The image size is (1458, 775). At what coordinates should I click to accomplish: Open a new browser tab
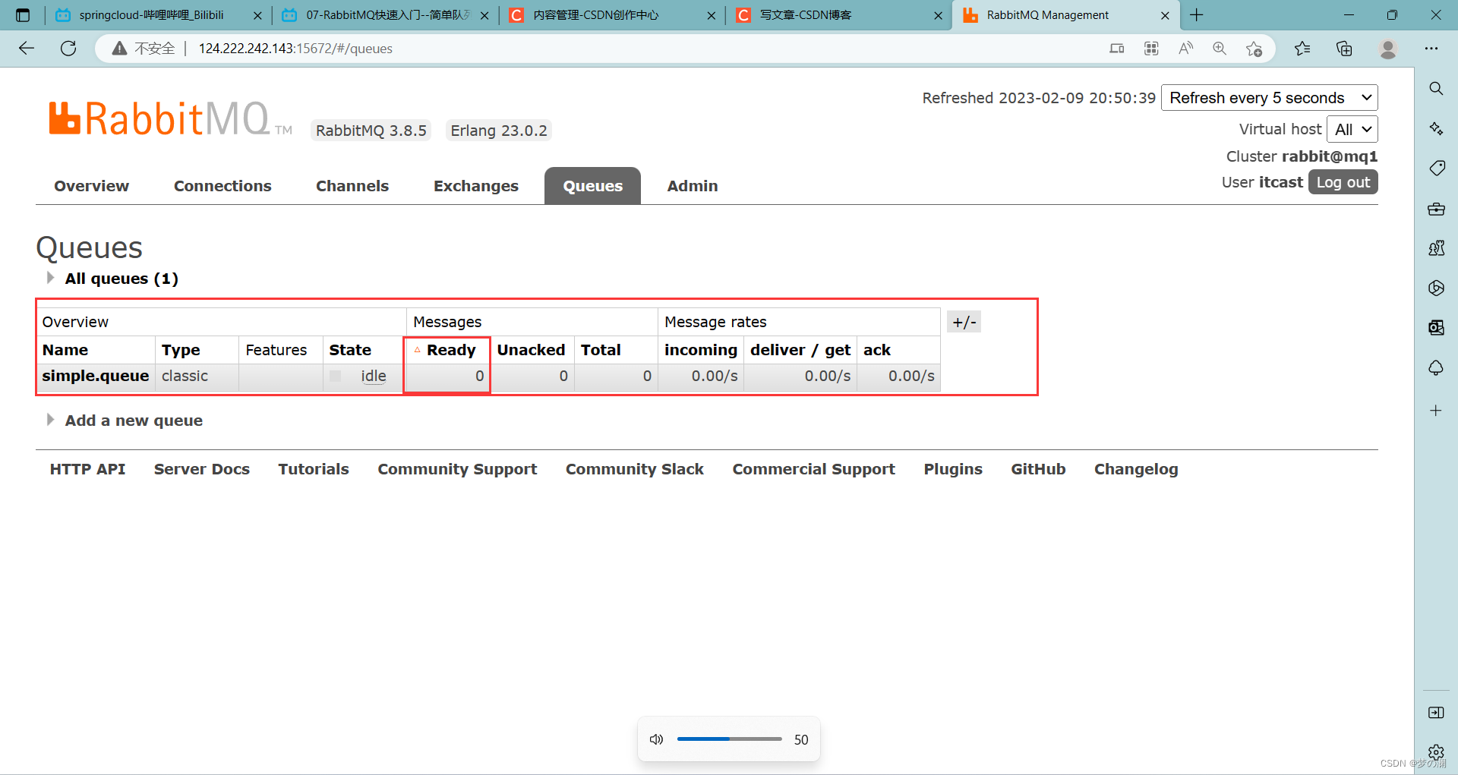pyautogui.click(x=1197, y=15)
